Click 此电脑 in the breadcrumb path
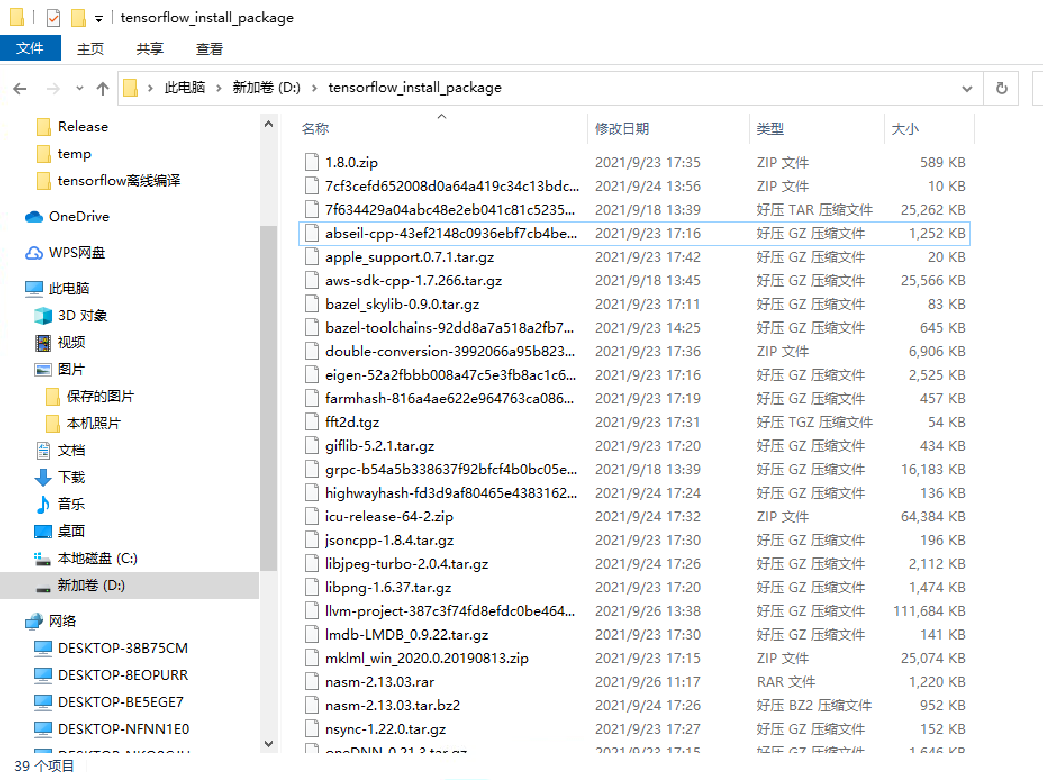 [x=184, y=87]
